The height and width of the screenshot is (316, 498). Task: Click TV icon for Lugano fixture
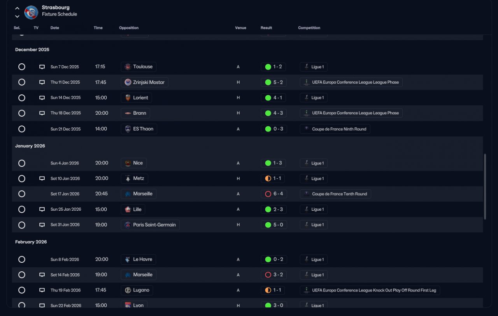click(x=42, y=290)
